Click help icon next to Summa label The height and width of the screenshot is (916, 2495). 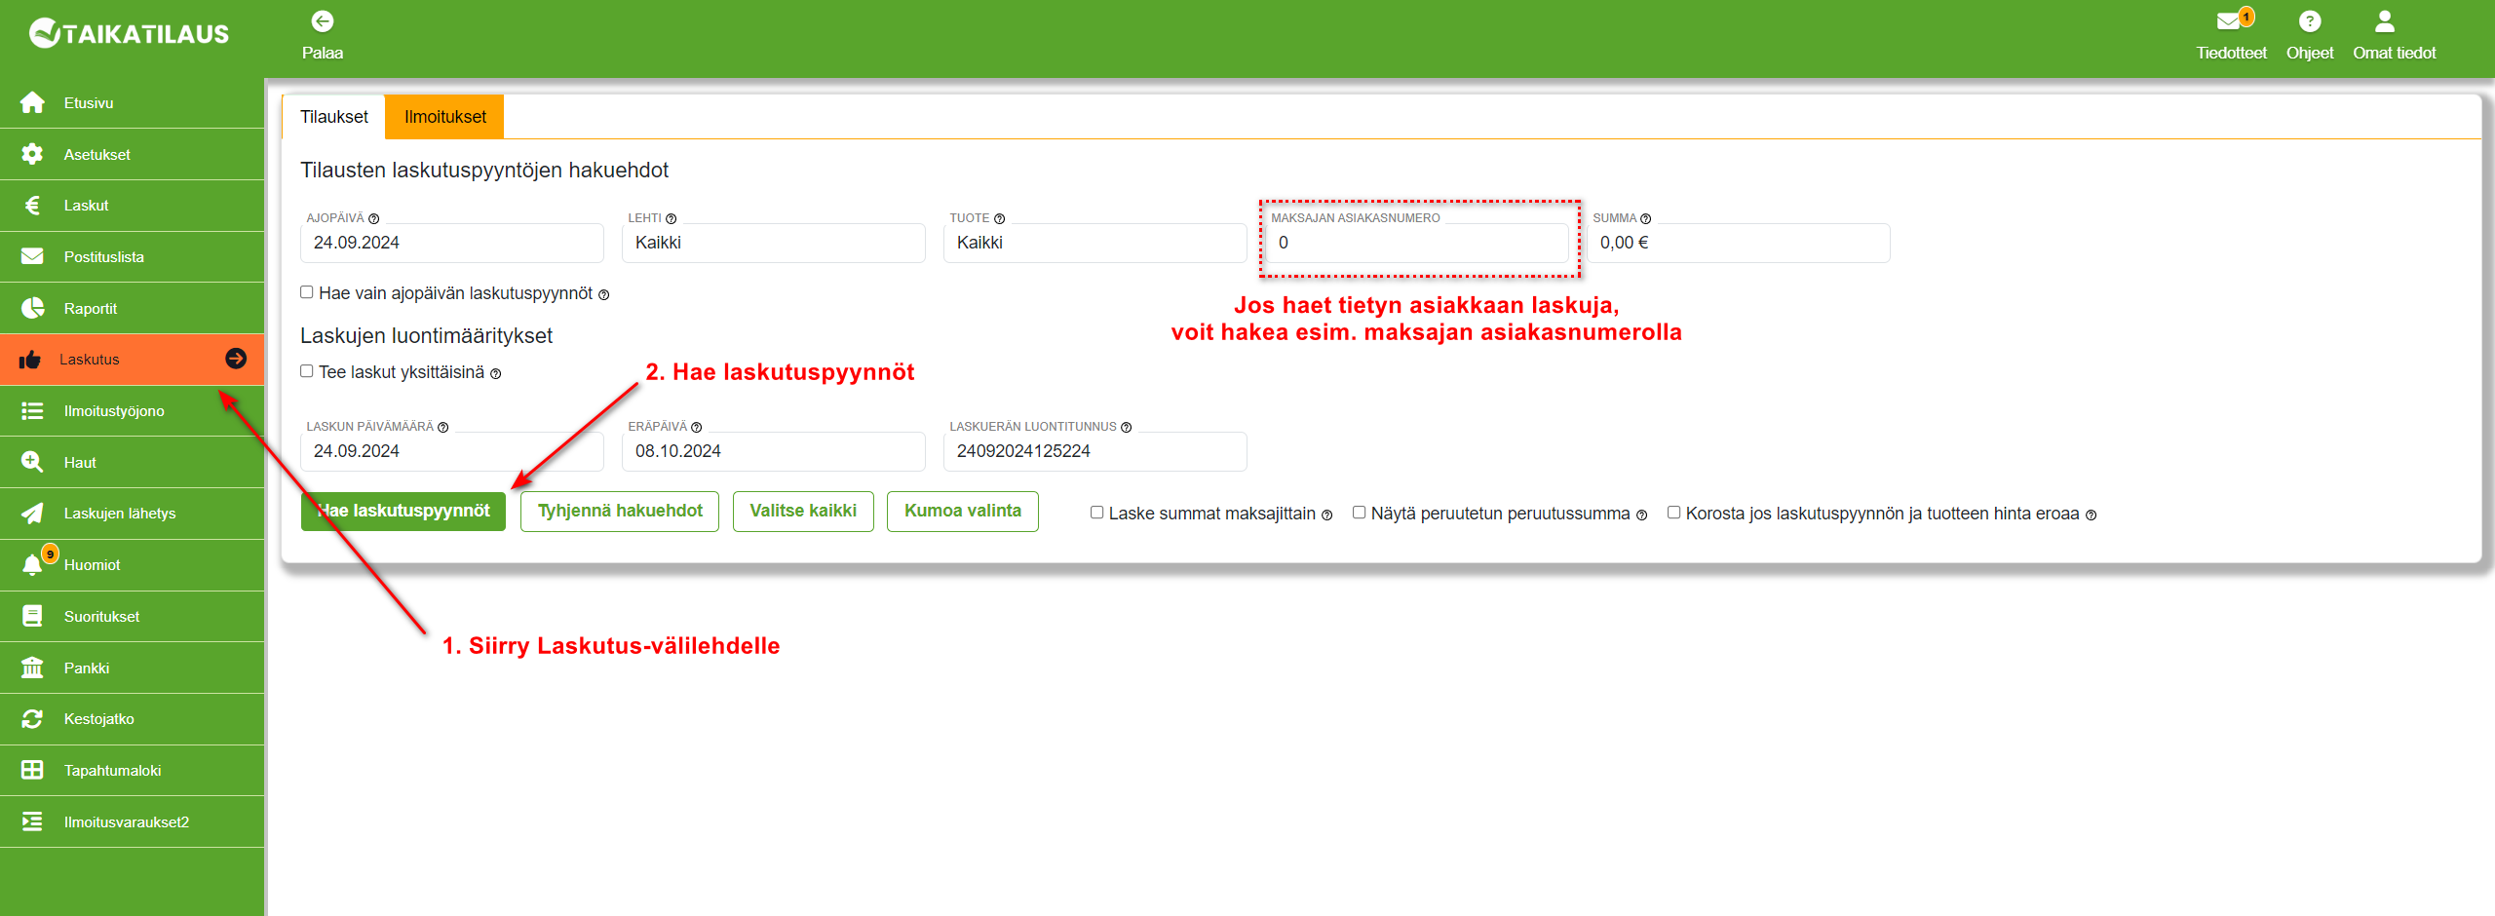pyautogui.click(x=1646, y=219)
